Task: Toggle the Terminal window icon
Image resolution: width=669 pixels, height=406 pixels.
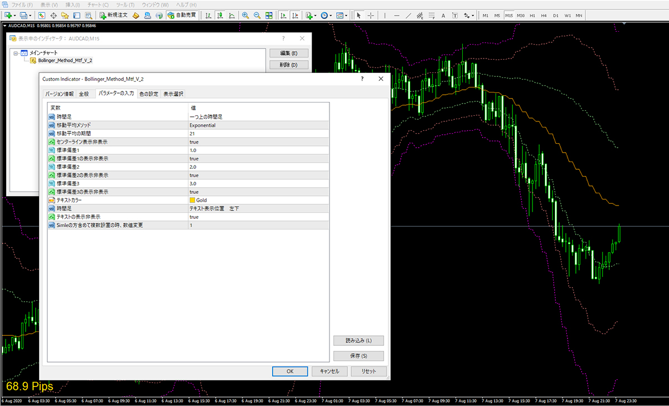Action: pyautogui.click(x=77, y=15)
